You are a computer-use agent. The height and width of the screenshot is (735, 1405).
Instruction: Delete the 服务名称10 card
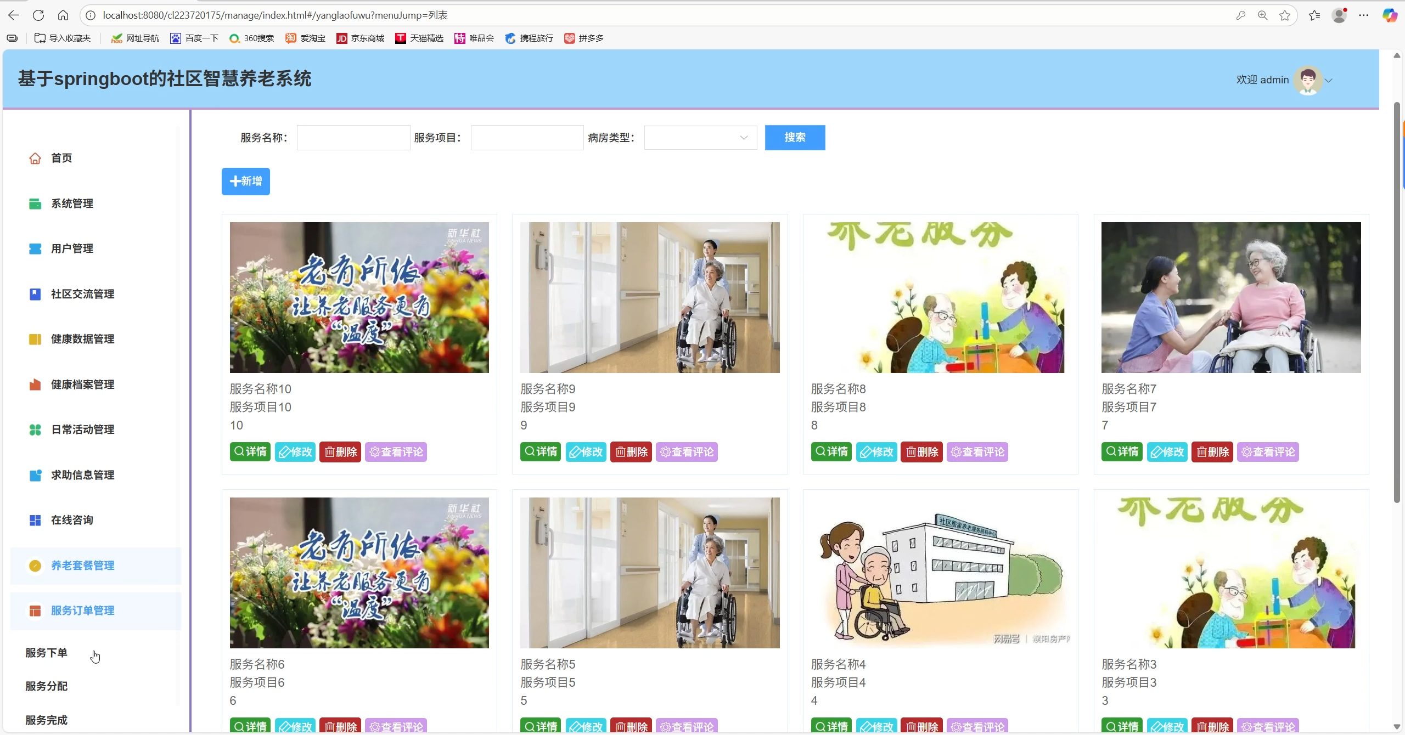coord(340,452)
